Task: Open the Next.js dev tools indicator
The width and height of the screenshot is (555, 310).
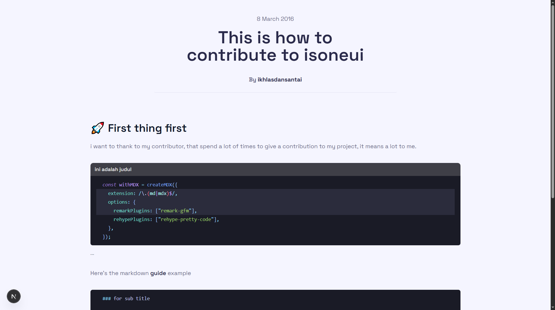Action: coord(14,296)
